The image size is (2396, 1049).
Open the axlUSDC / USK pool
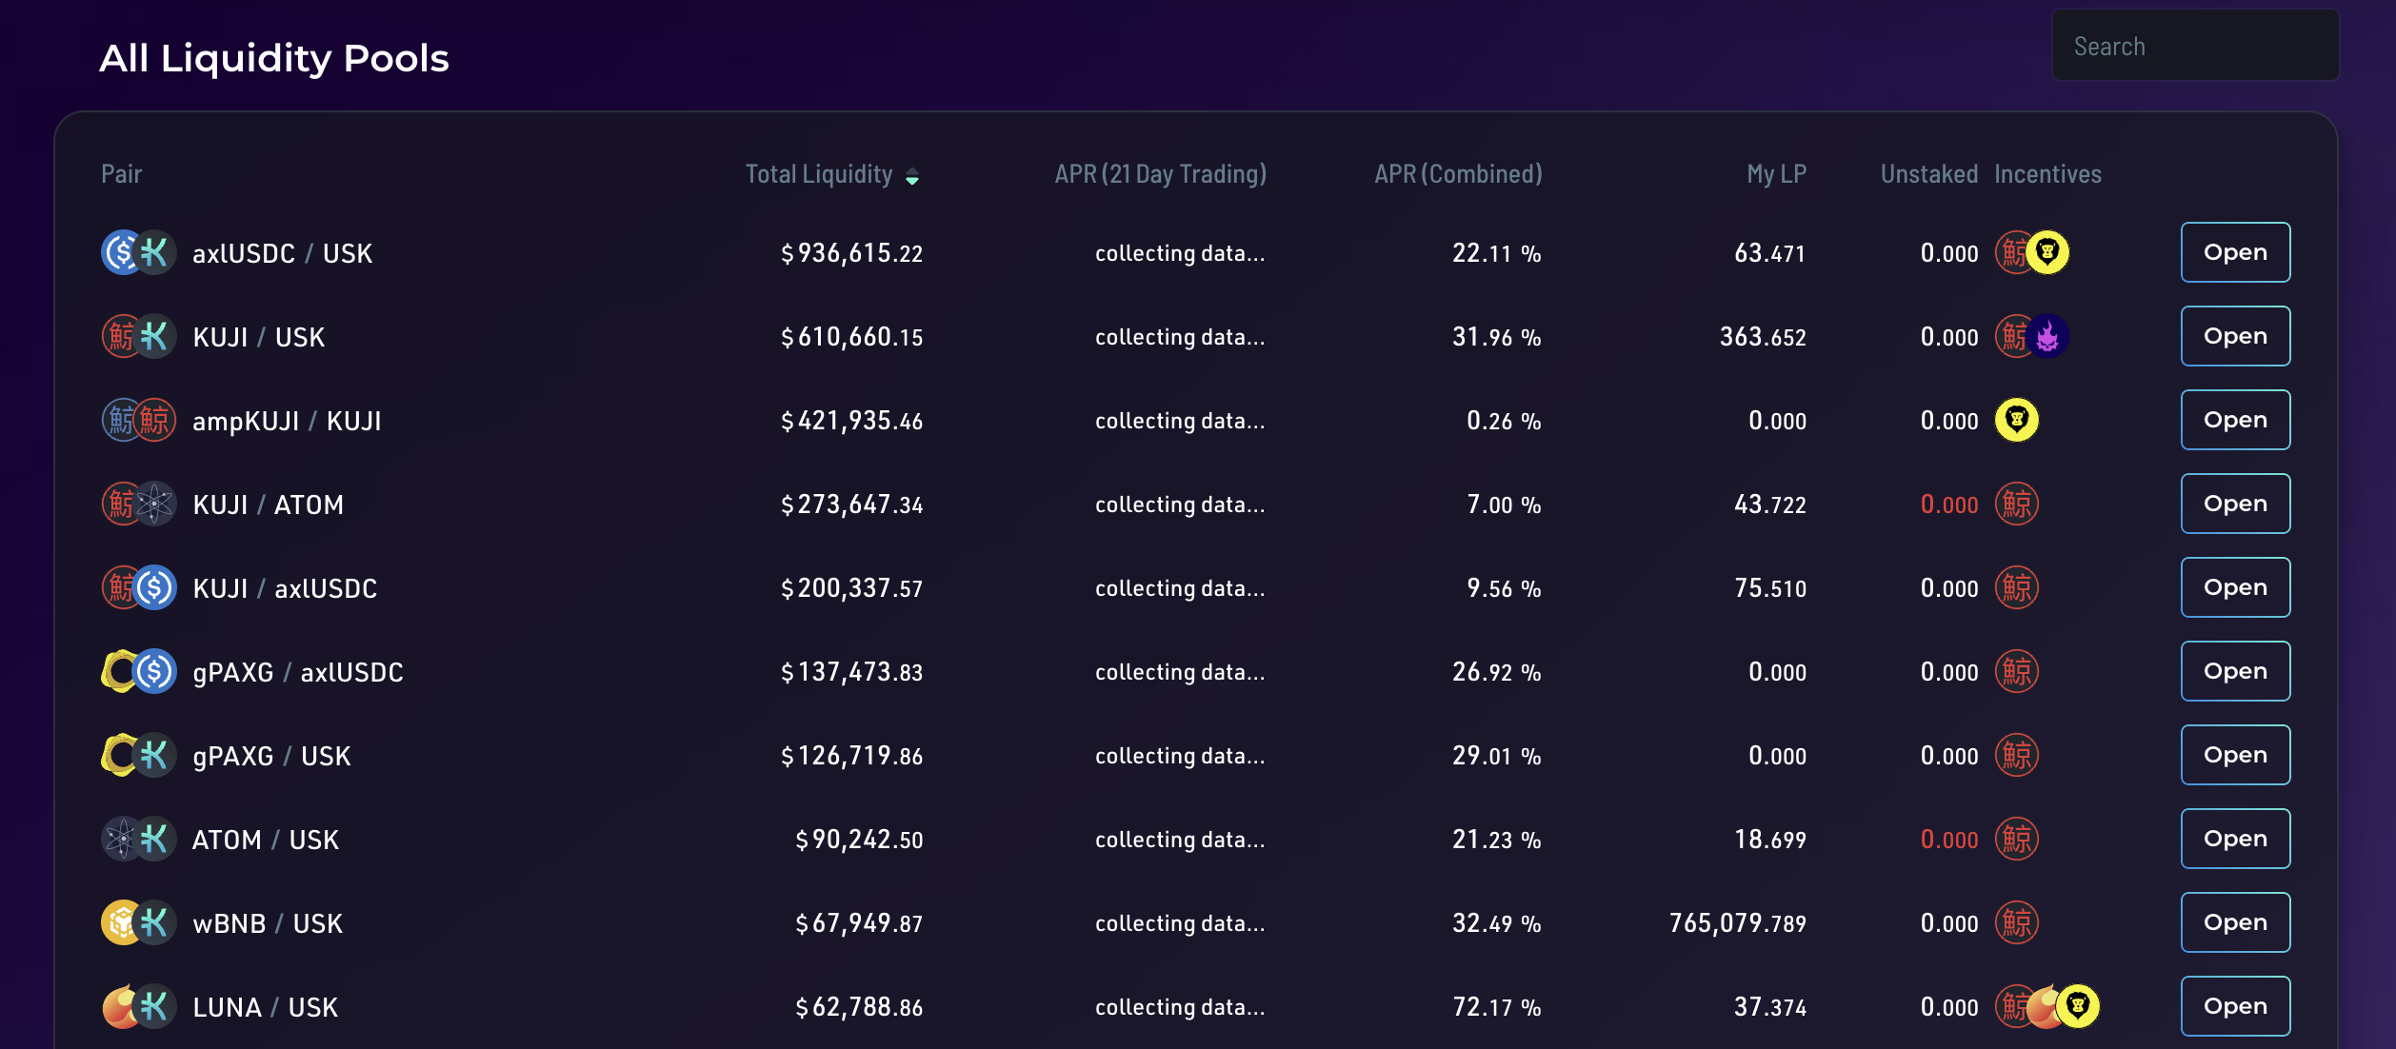coord(2234,252)
